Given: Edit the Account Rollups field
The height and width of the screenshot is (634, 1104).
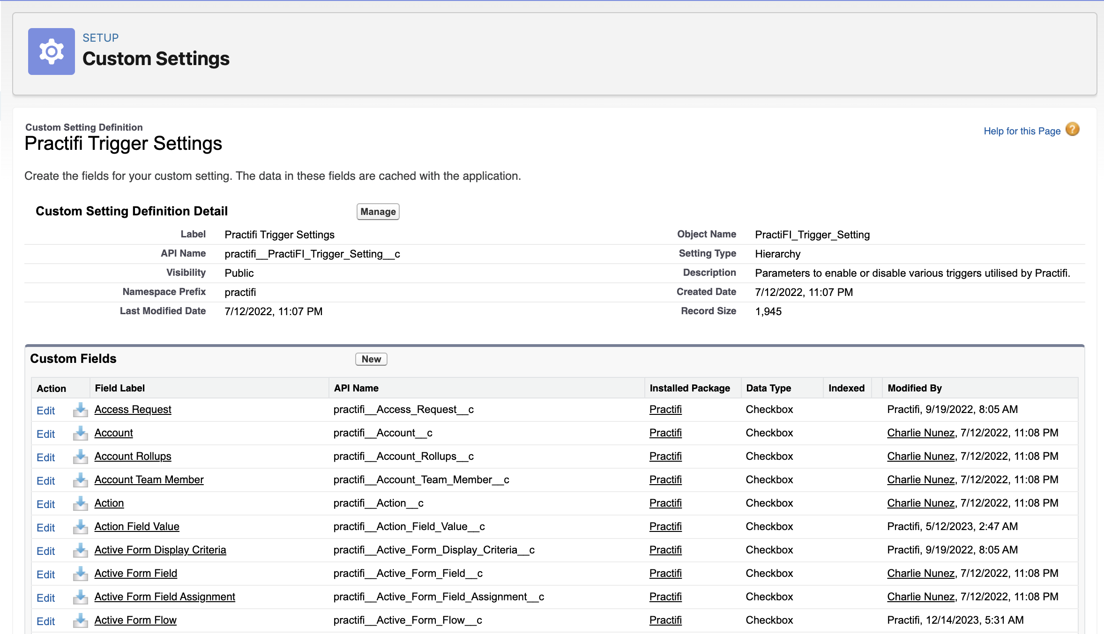Looking at the screenshot, I should (46, 457).
